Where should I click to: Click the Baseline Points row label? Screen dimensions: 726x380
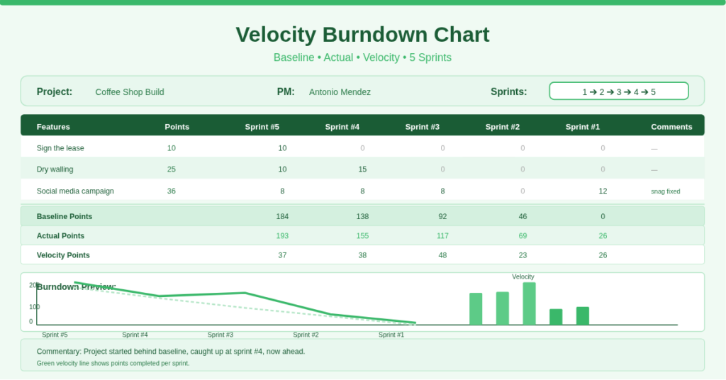(x=64, y=216)
